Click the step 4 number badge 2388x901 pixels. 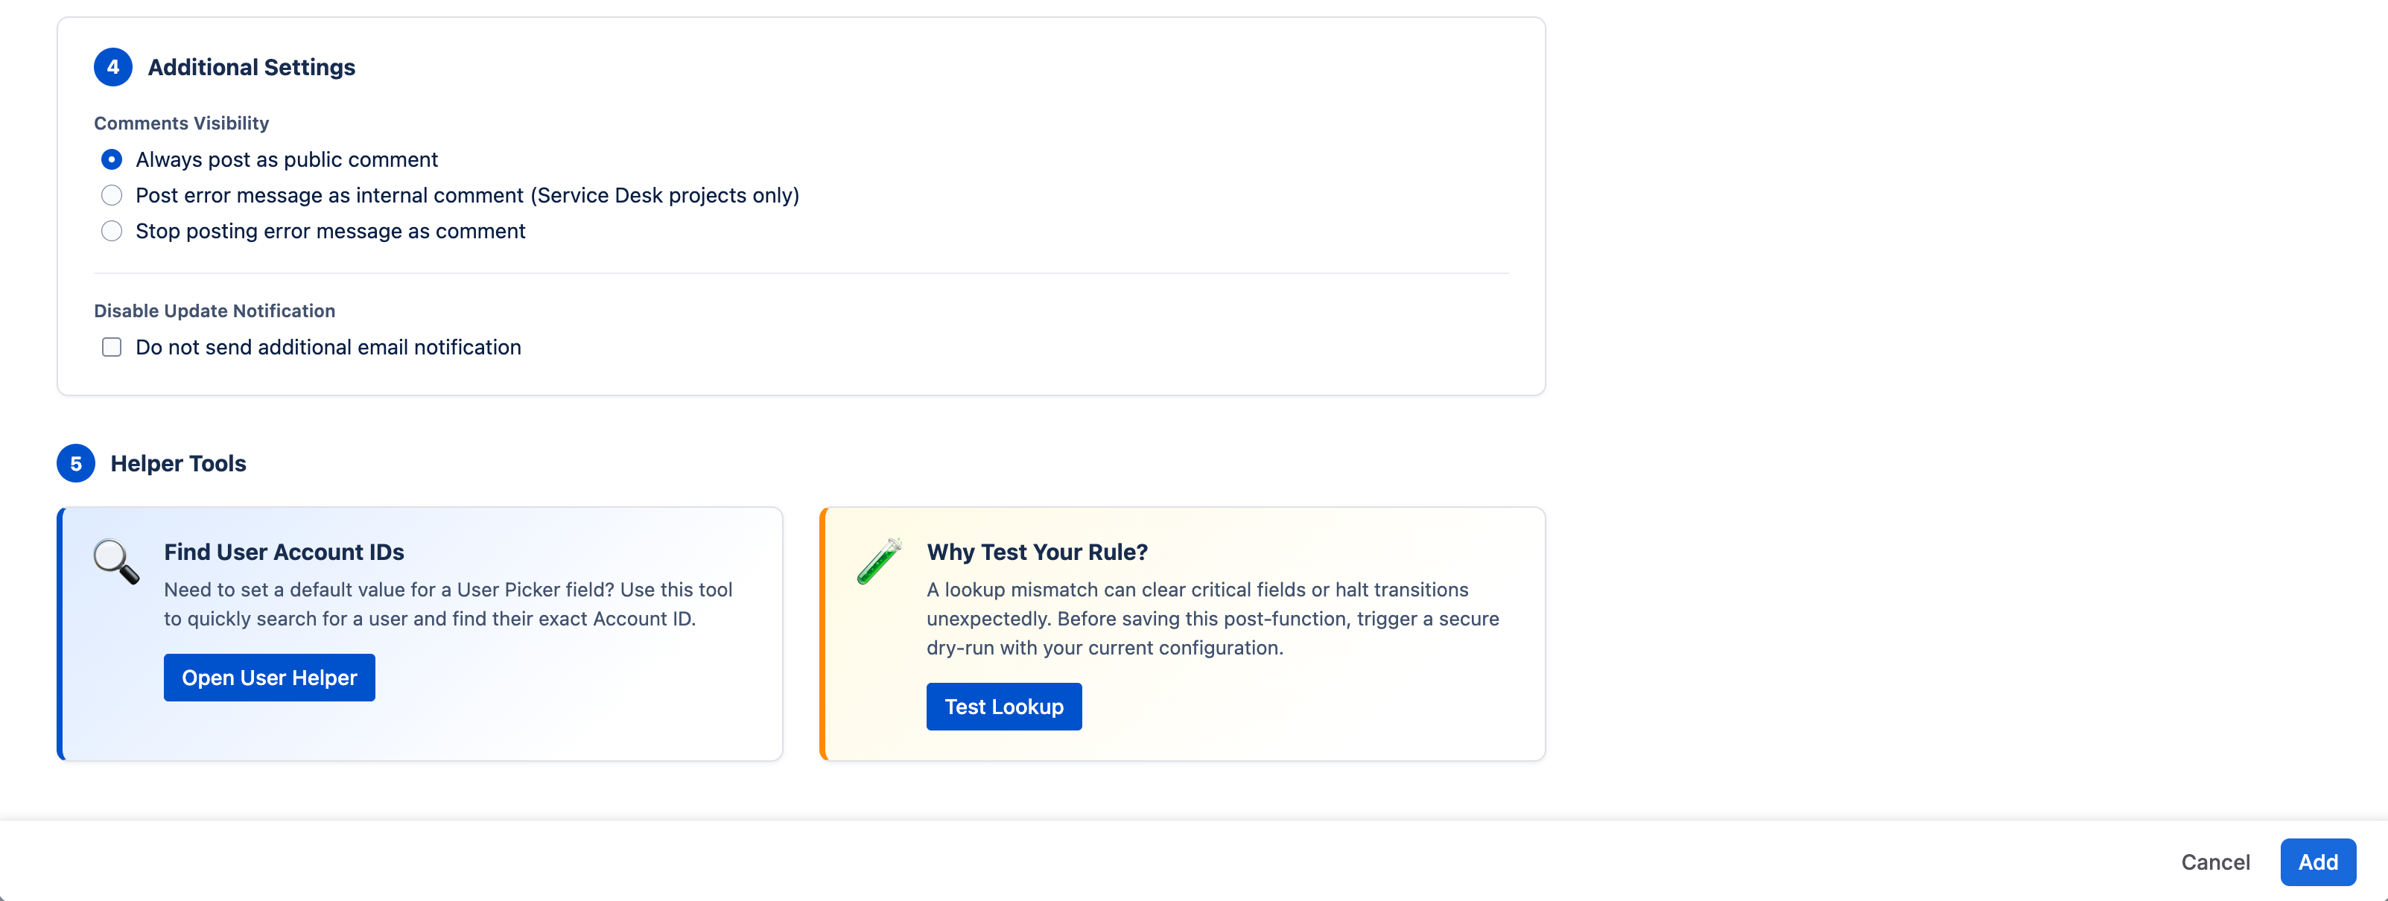pyautogui.click(x=113, y=67)
